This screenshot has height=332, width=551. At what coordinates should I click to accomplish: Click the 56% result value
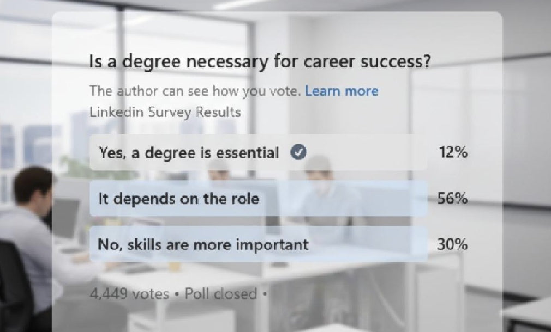tap(453, 199)
